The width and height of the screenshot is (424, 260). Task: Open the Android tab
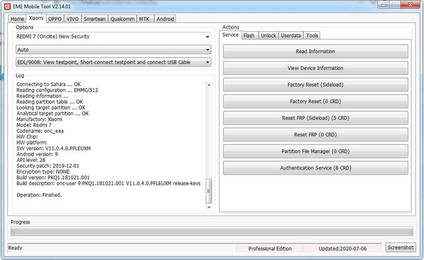[x=165, y=19]
